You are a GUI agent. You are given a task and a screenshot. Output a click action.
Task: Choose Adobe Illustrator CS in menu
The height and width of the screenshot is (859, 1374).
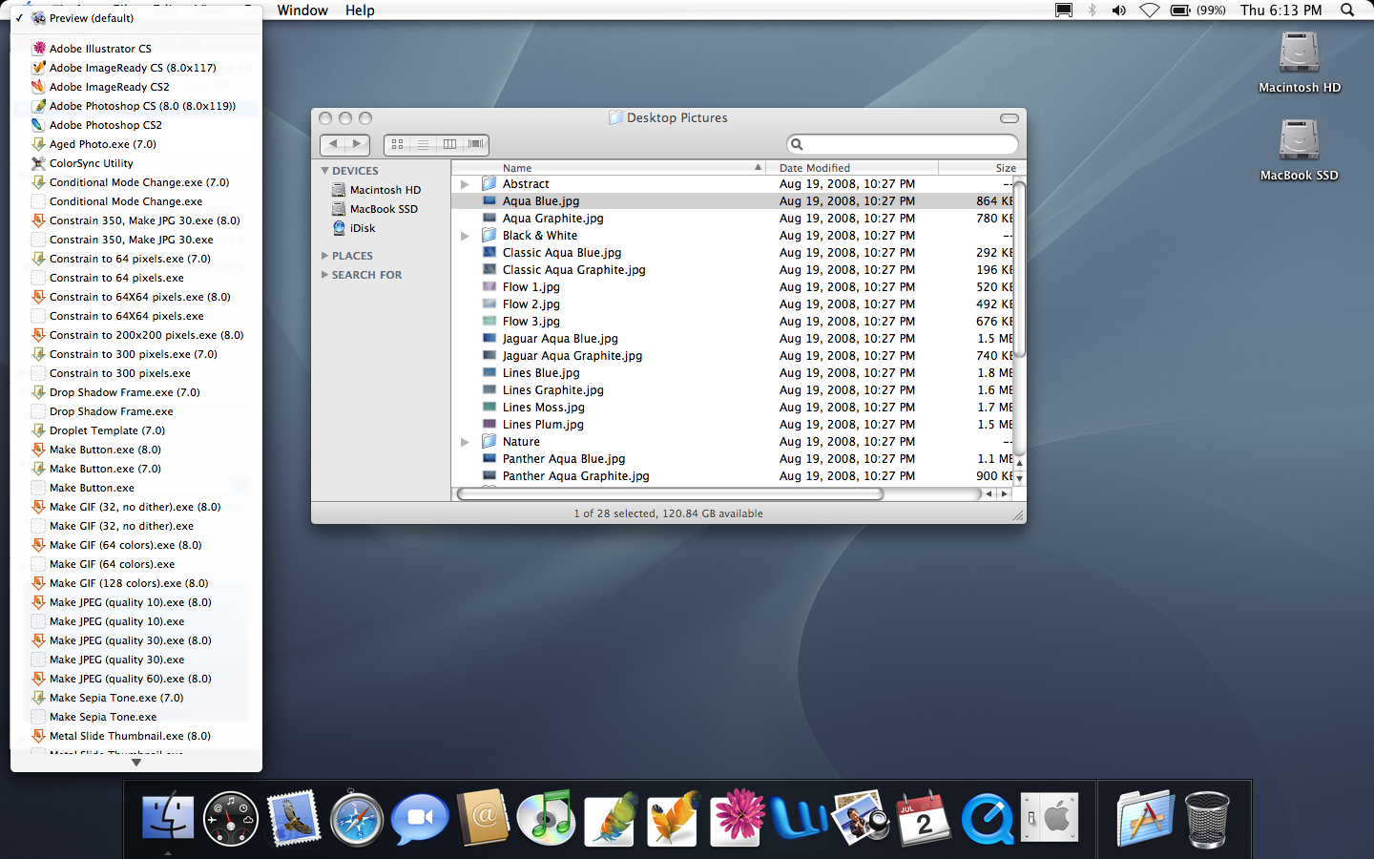[x=136, y=49]
